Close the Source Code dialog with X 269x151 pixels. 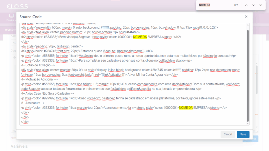[x=246, y=17]
